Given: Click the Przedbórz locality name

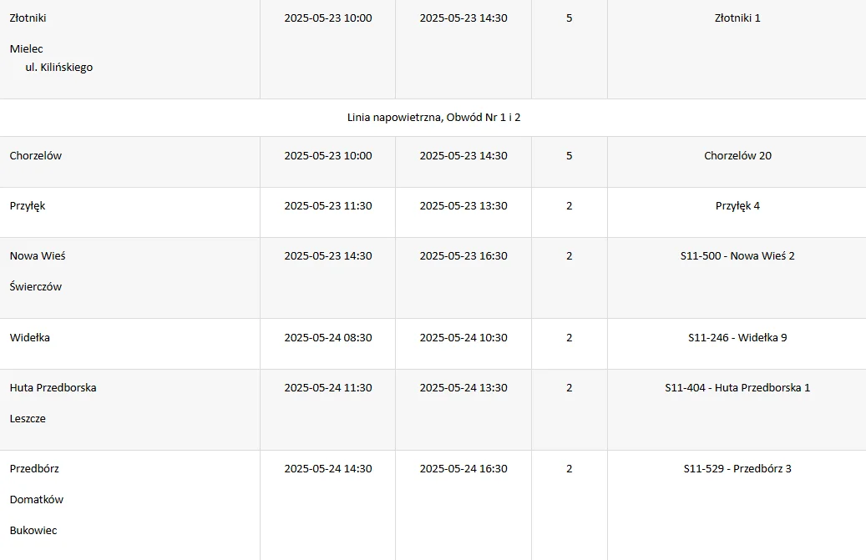Looking at the screenshot, I should [34, 469].
